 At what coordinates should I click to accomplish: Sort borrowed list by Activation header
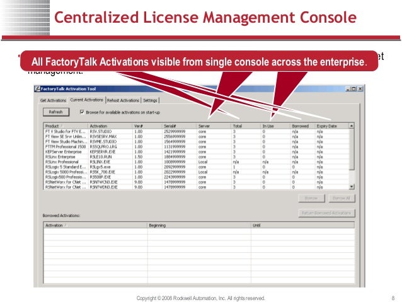pyautogui.click(x=95, y=225)
